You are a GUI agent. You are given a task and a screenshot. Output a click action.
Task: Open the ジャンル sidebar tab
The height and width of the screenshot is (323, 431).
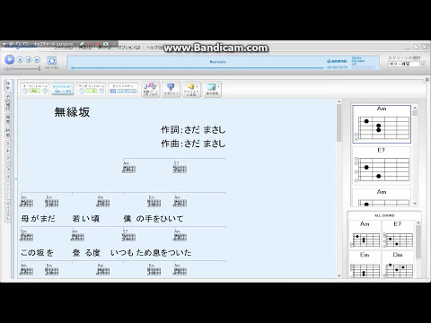coord(8,171)
